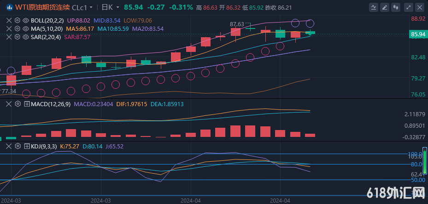Click the 88.92 price axis label

418,19
